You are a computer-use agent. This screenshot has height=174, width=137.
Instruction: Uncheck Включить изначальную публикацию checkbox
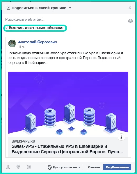[7, 28]
